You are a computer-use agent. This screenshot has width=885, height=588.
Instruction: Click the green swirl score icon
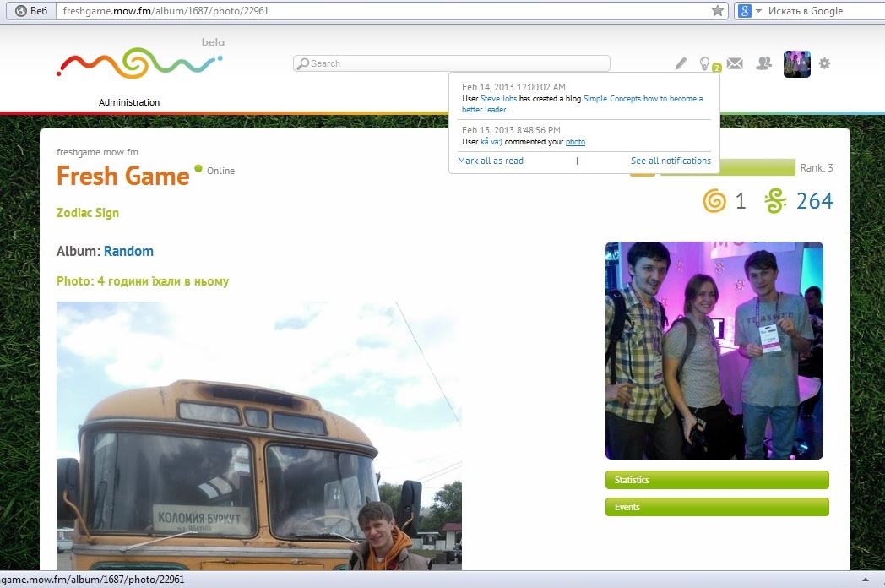tap(775, 200)
